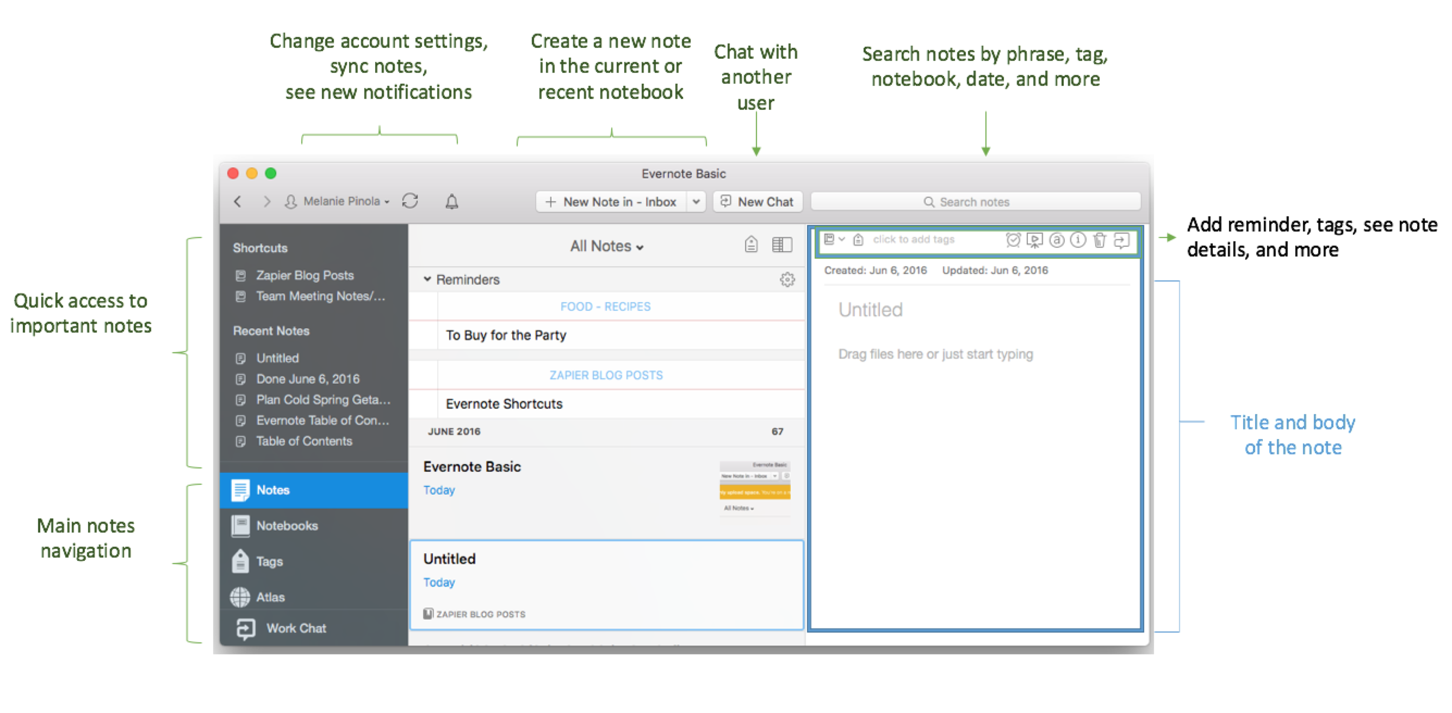Click the Search notes field
The image size is (1452, 713).
coord(975,202)
